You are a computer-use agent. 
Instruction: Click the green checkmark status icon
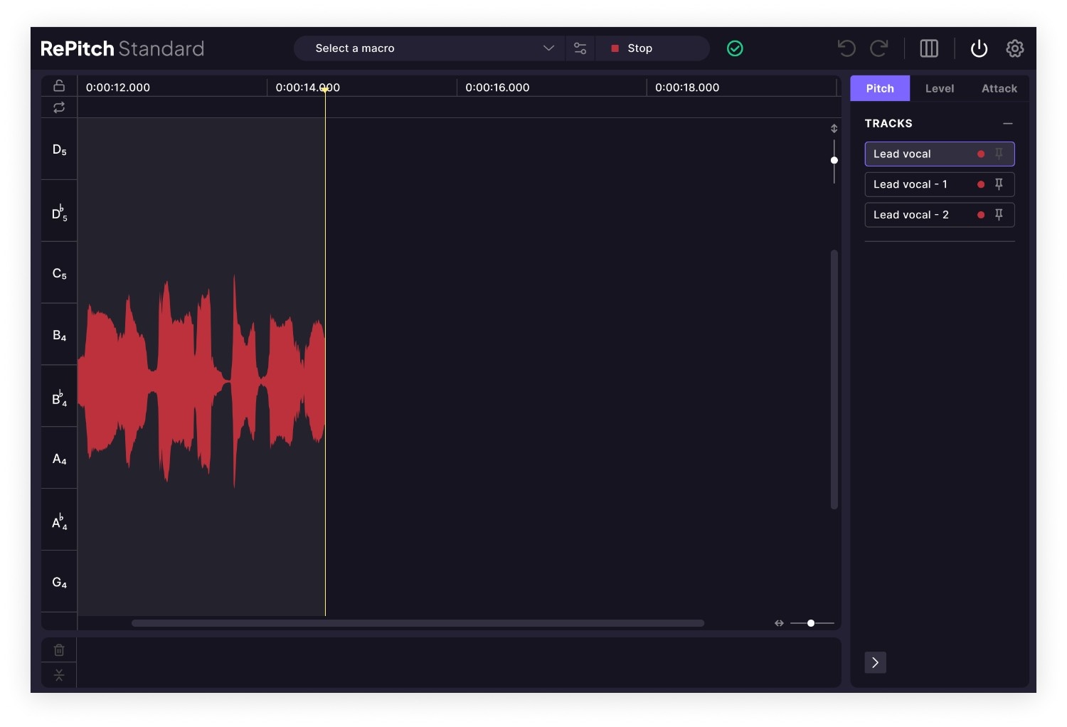pos(736,48)
